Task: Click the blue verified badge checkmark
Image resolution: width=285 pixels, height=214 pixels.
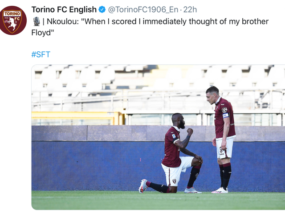Action: click(x=102, y=9)
